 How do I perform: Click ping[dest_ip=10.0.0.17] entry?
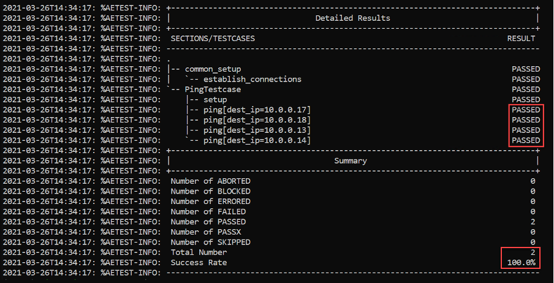(257, 110)
